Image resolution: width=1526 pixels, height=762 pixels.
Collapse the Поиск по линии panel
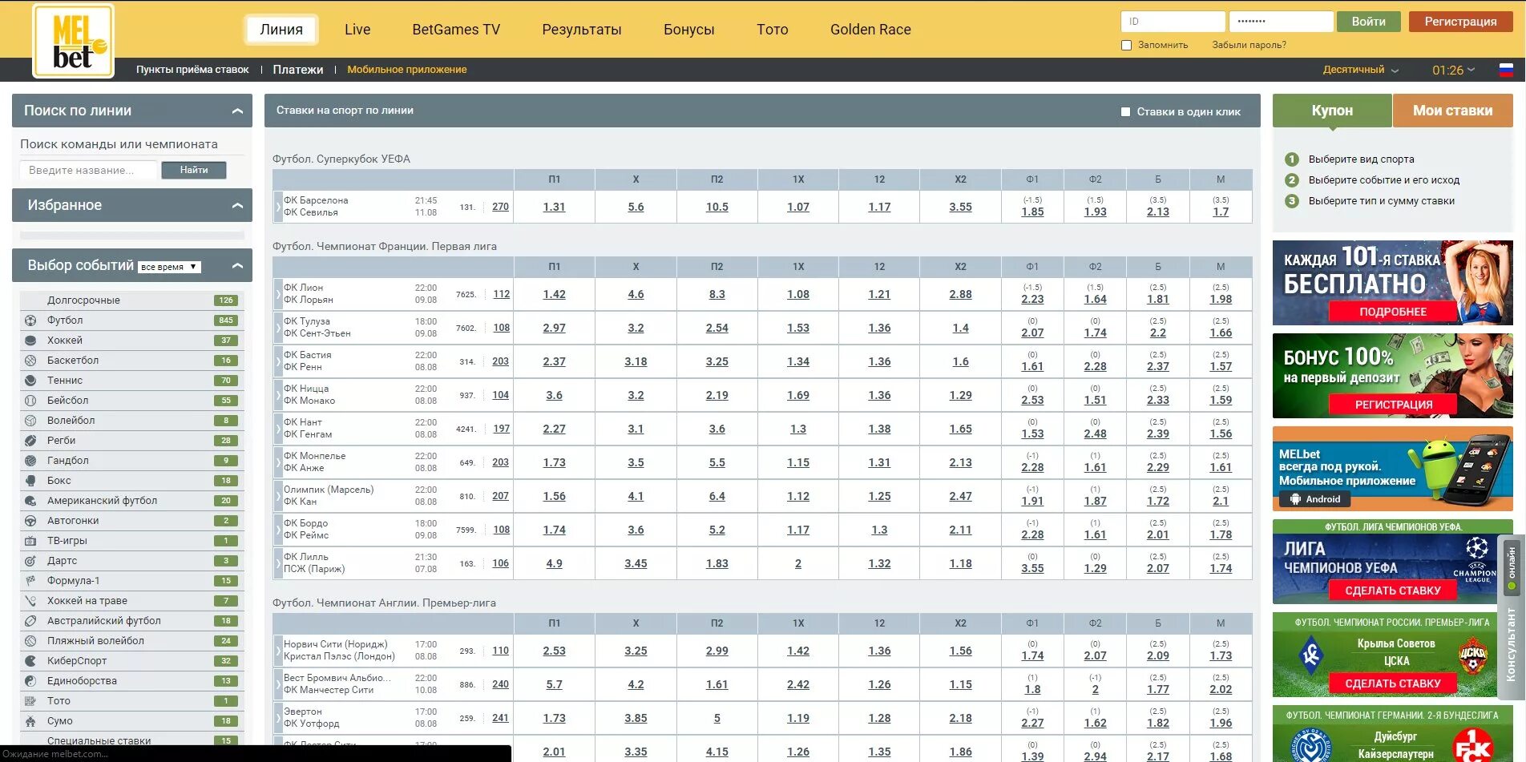[x=237, y=111]
